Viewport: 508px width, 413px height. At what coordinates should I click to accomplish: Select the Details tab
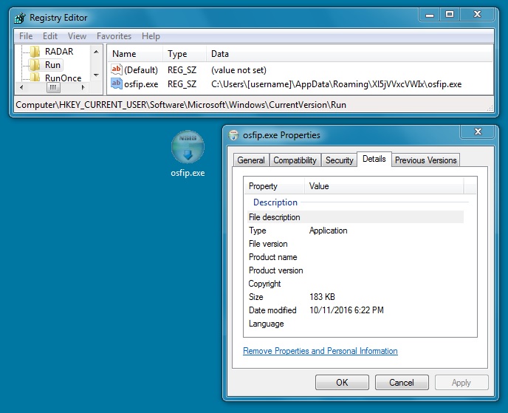click(374, 159)
